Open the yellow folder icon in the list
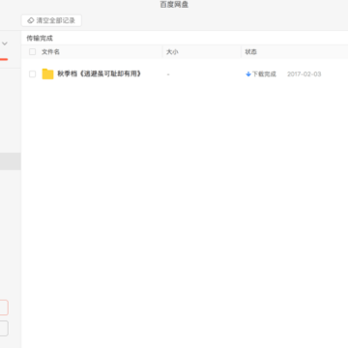Viewport: 348px width, 348px height. [47, 73]
